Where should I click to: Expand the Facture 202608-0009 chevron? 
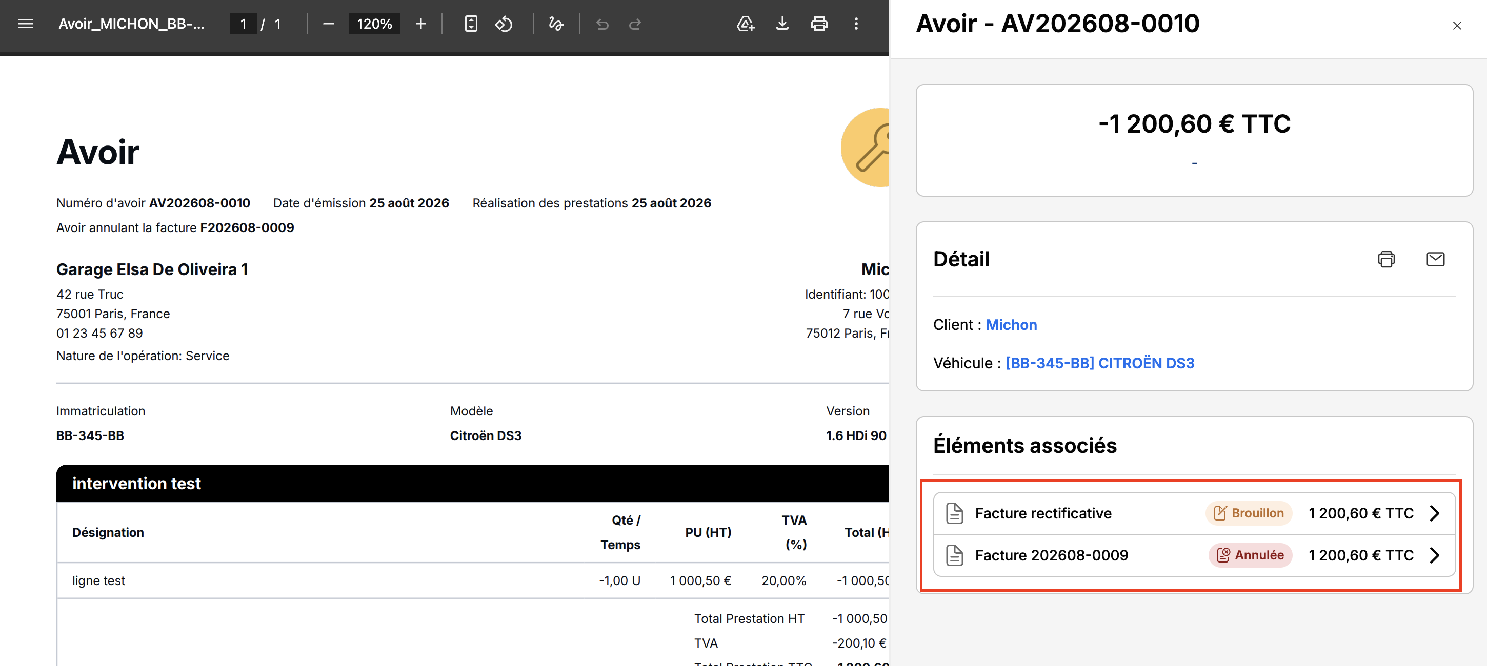1435,555
